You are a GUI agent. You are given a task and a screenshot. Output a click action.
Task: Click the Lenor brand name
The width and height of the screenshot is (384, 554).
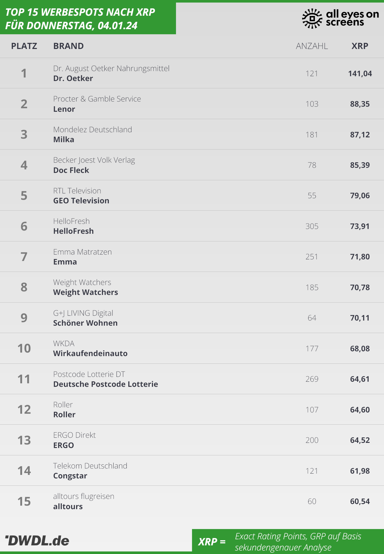point(64,109)
